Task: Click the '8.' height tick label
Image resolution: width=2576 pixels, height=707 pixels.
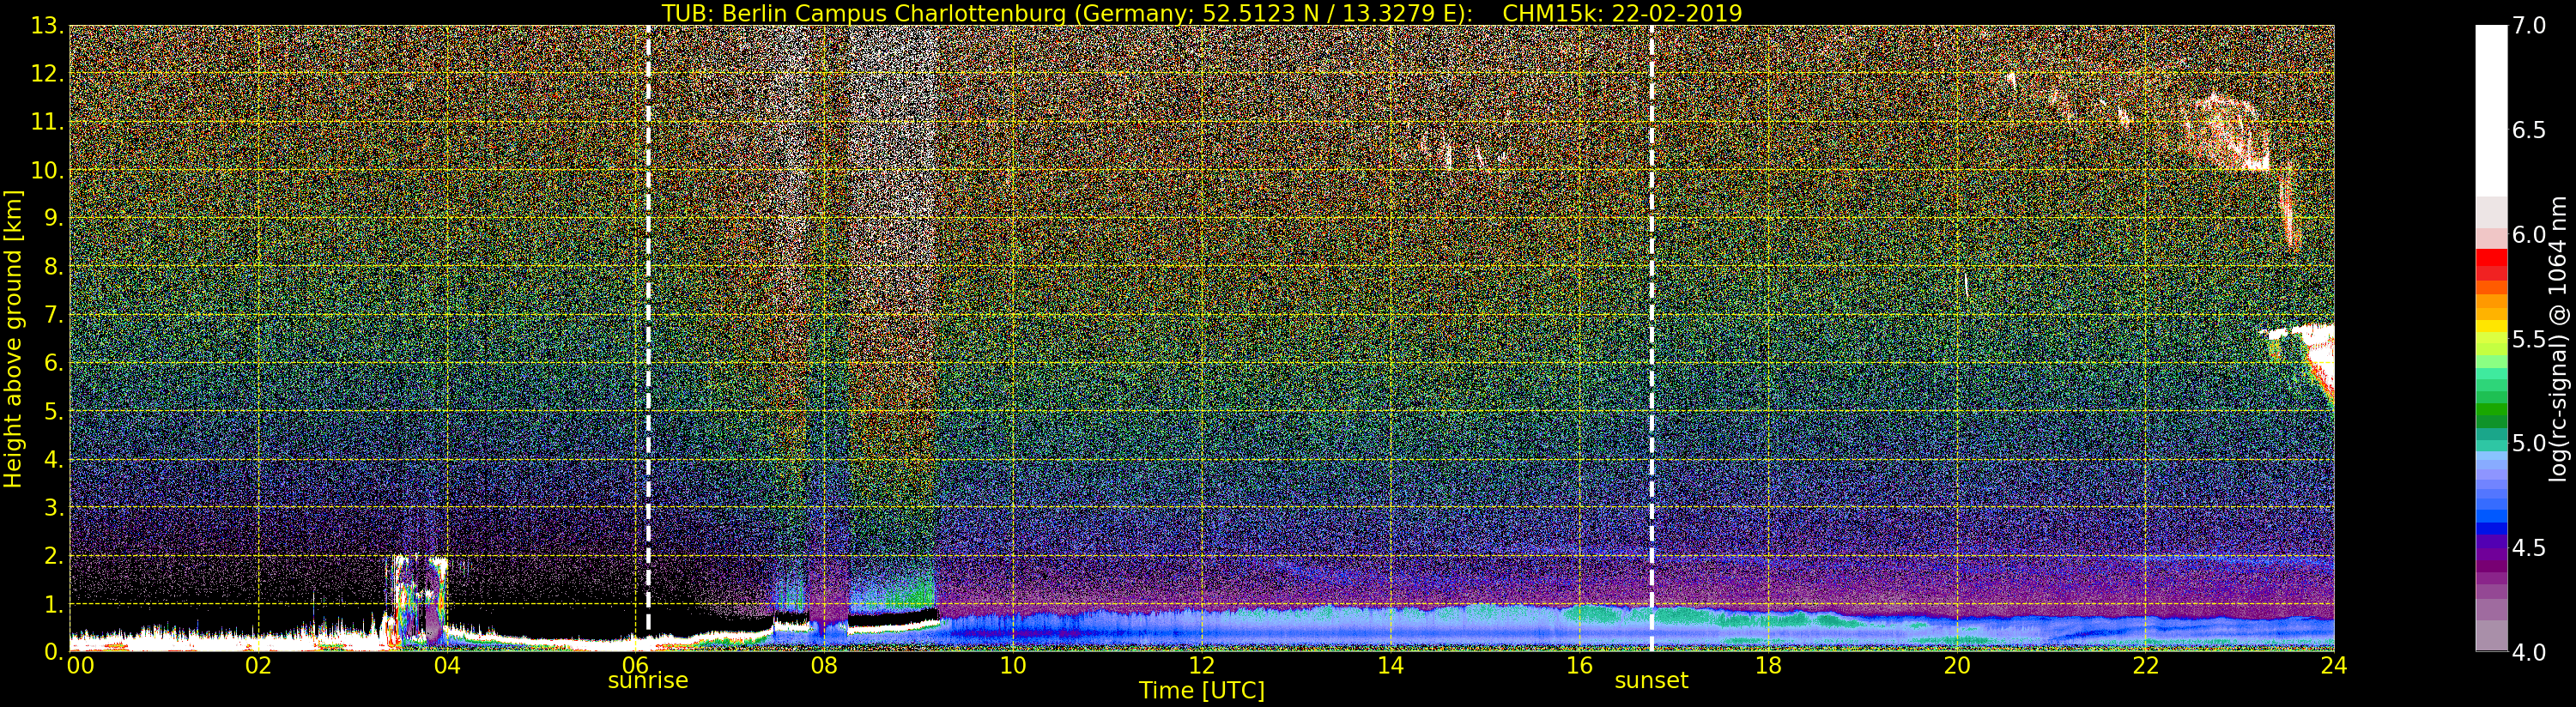Action: [x=54, y=267]
